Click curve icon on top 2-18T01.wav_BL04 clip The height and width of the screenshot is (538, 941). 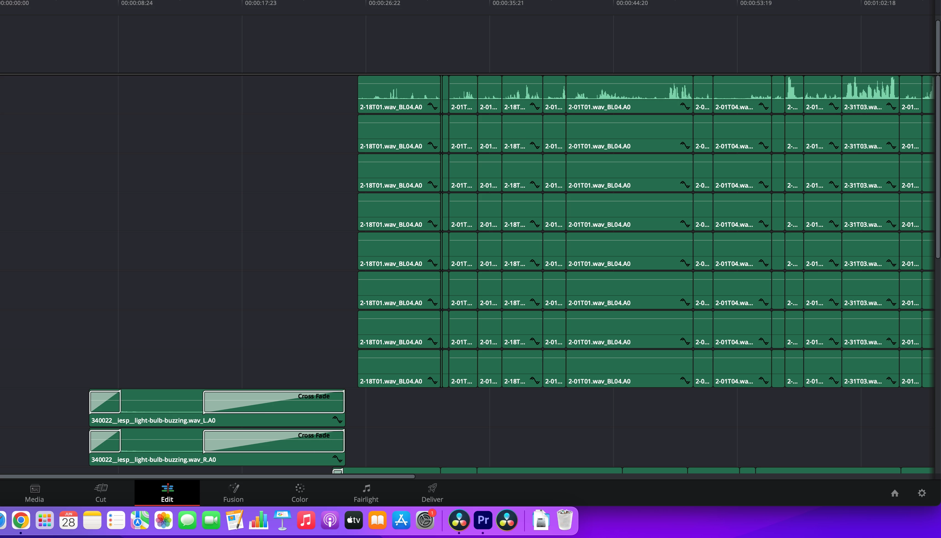click(432, 107)
